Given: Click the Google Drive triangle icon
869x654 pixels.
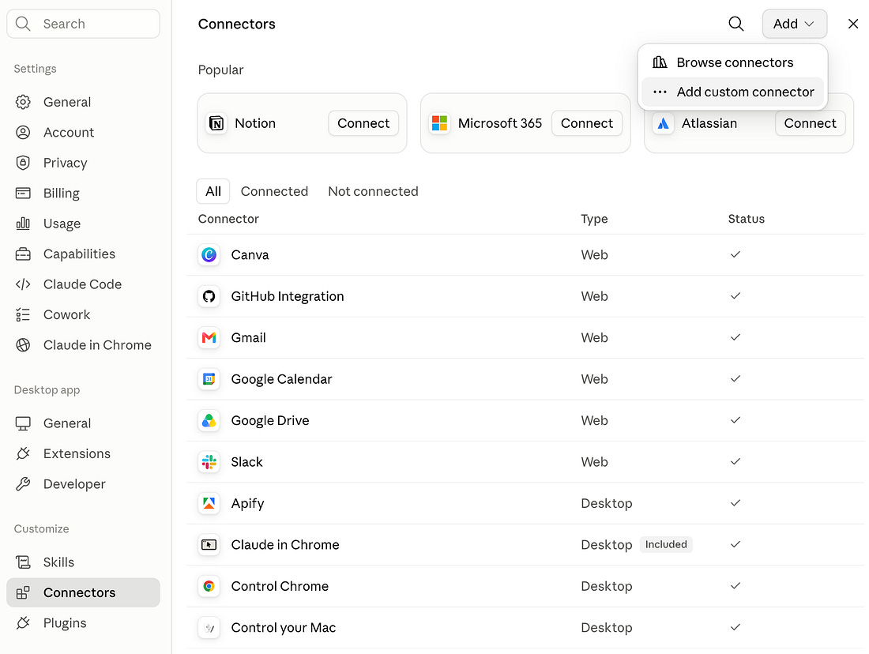Looking at the screenshot, I should tap(209, 421).
